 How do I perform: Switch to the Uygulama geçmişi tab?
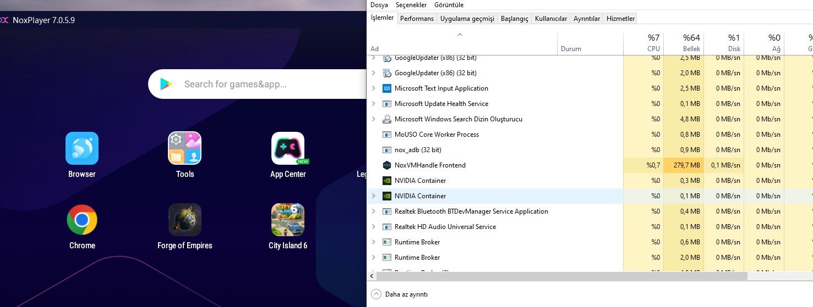[467, 19]
